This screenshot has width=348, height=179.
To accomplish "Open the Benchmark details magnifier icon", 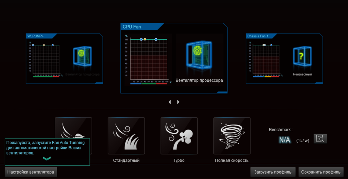I will point(320,139).
